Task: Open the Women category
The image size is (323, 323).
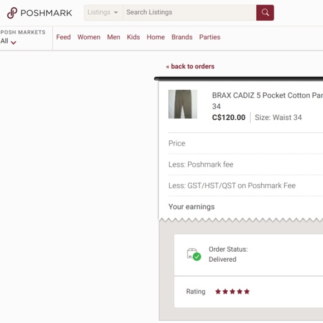Action: (89, 37)
